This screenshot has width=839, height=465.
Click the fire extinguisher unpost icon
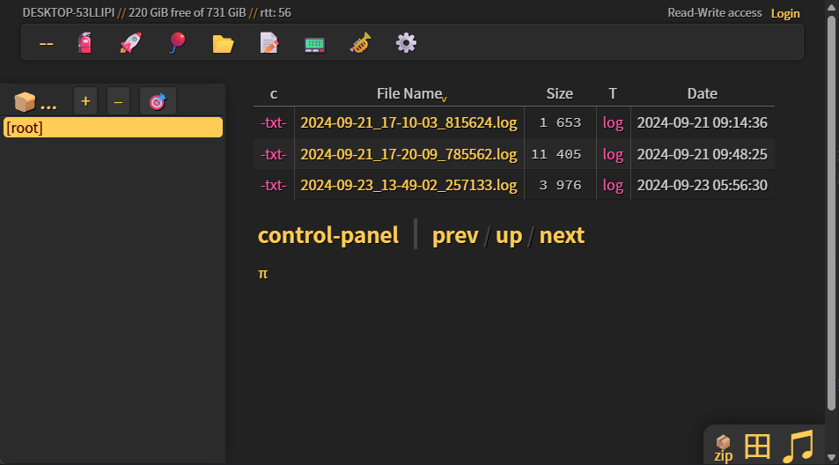[x=85, y=43]
